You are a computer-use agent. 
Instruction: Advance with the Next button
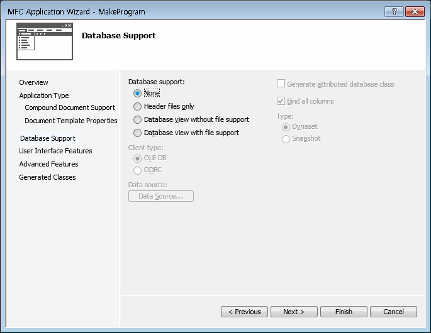pos(294,312)
